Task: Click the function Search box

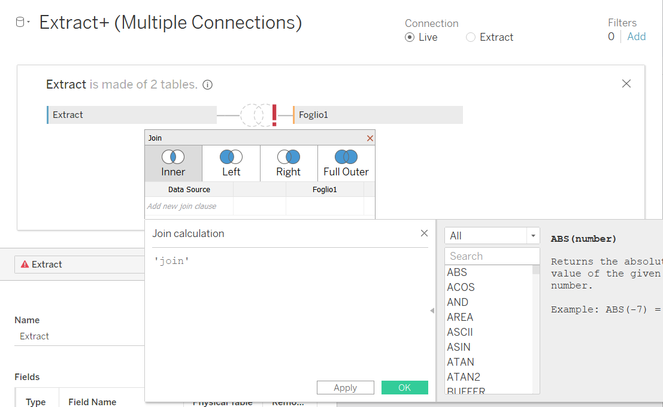Action: pos(492,256)
